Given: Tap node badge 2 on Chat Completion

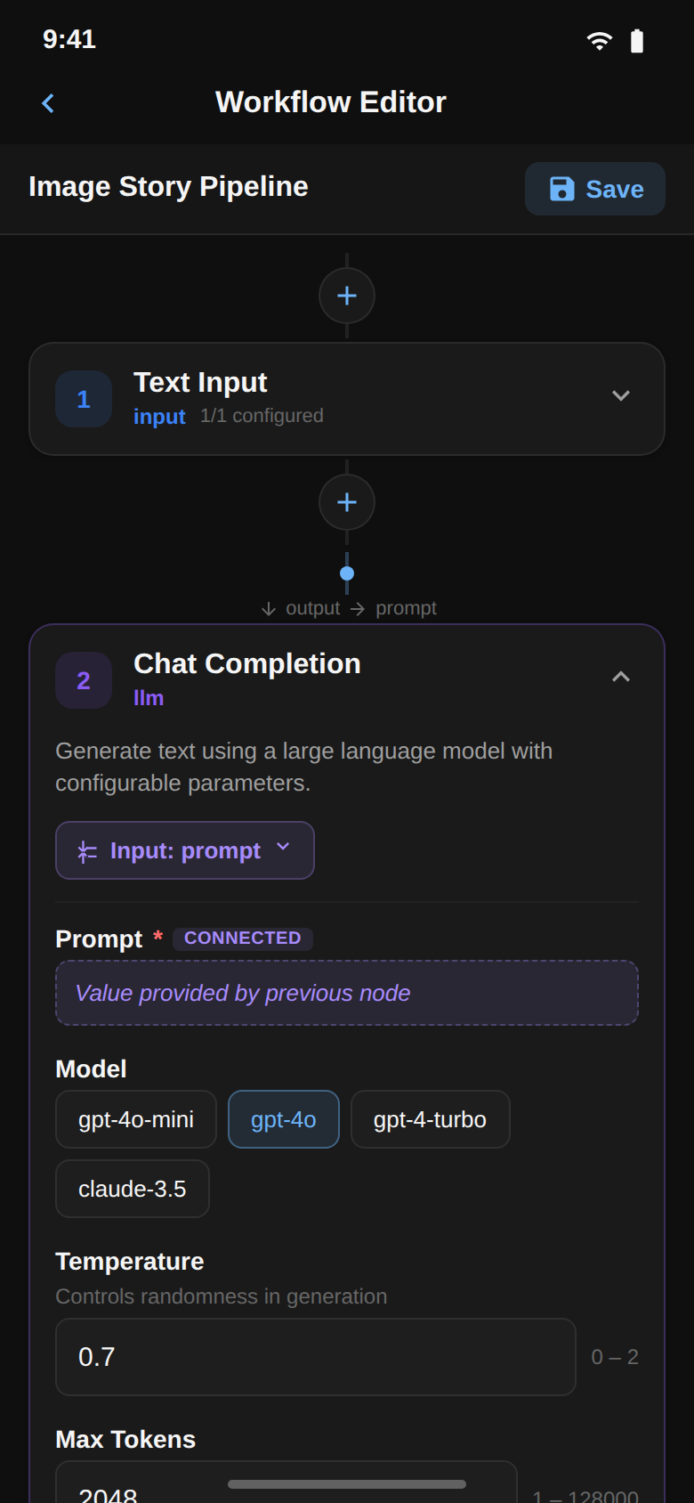Looking at the screenshot, I should tap(83, 679).
